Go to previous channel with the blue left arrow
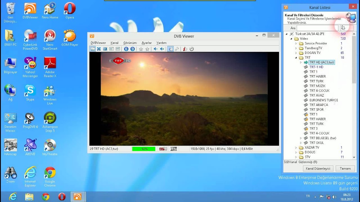The height and width of the screenshot is (202, 360). pyautogui.click(x=126, y=49)
